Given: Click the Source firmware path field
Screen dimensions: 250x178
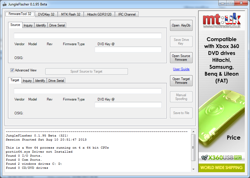Looking at the screenshot, I should pos(88,36).
